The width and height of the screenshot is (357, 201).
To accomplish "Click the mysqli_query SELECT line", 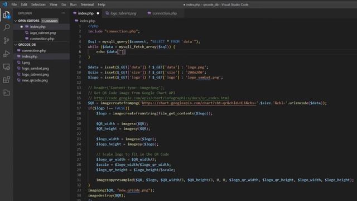I will [144, 42].
